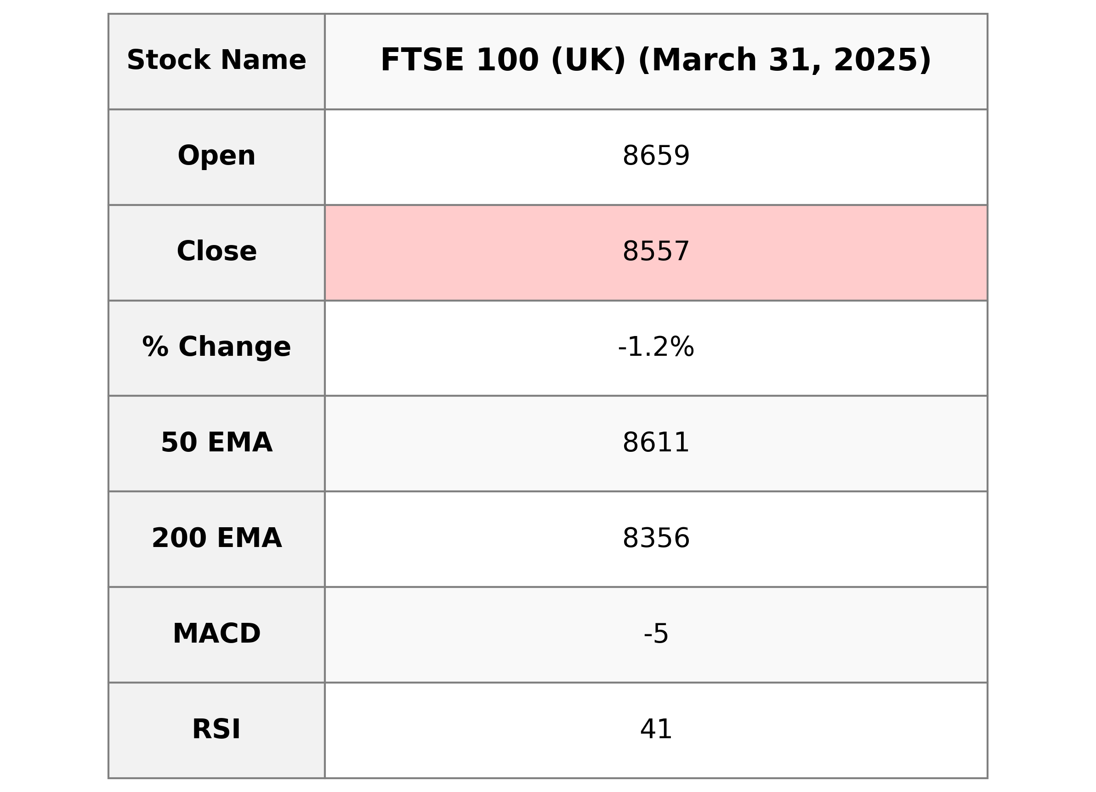The width and height of the screenshot is (1096, 792).
Task: Click the 50 EMA value 8611
Action: 656,443
